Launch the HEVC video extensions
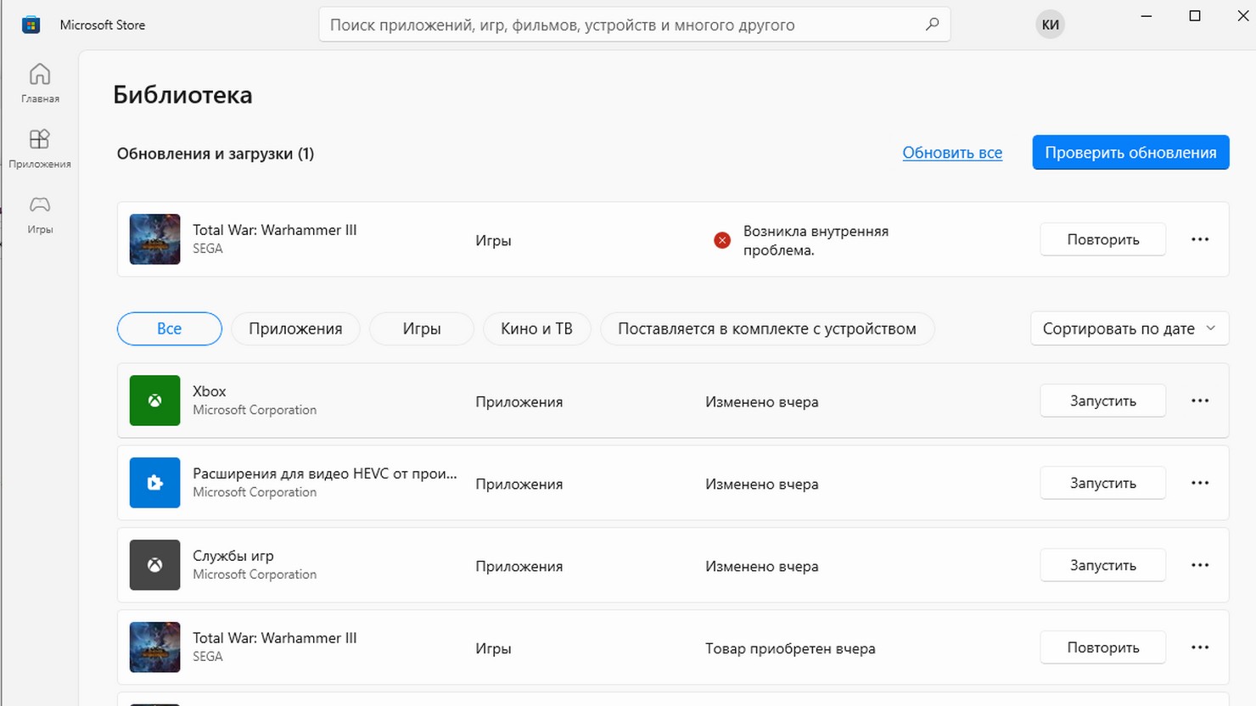Image resolution: width=1256 pixels, height=706 pixels. point(1103,483)
